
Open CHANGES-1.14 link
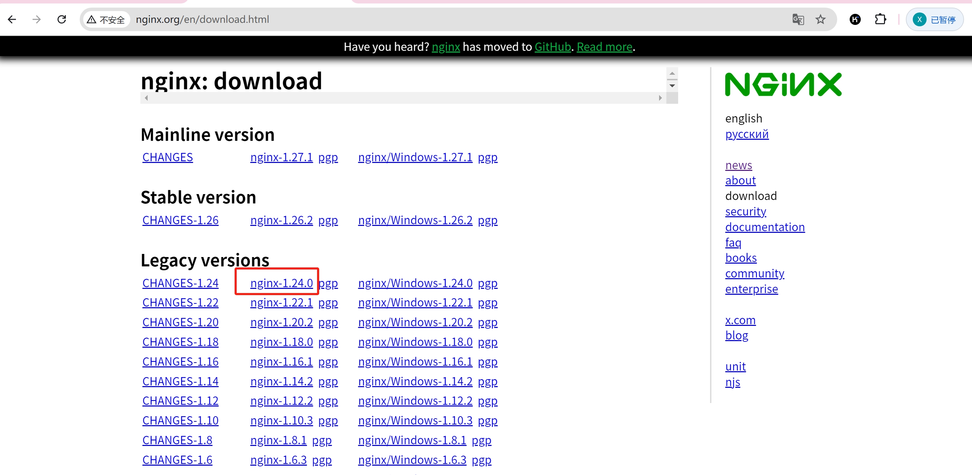click(x=180, y=381)
